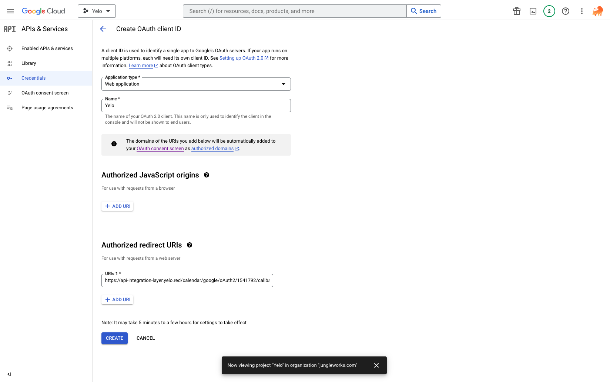The height and width of the screenshot is (382, 610).
Task: Follow the authorized domains link
Action: (212, 149)
